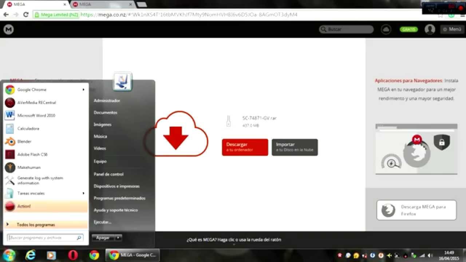The image size is (466, 262).
Task: Open Programas predeterminados
Action: [119, 198]
